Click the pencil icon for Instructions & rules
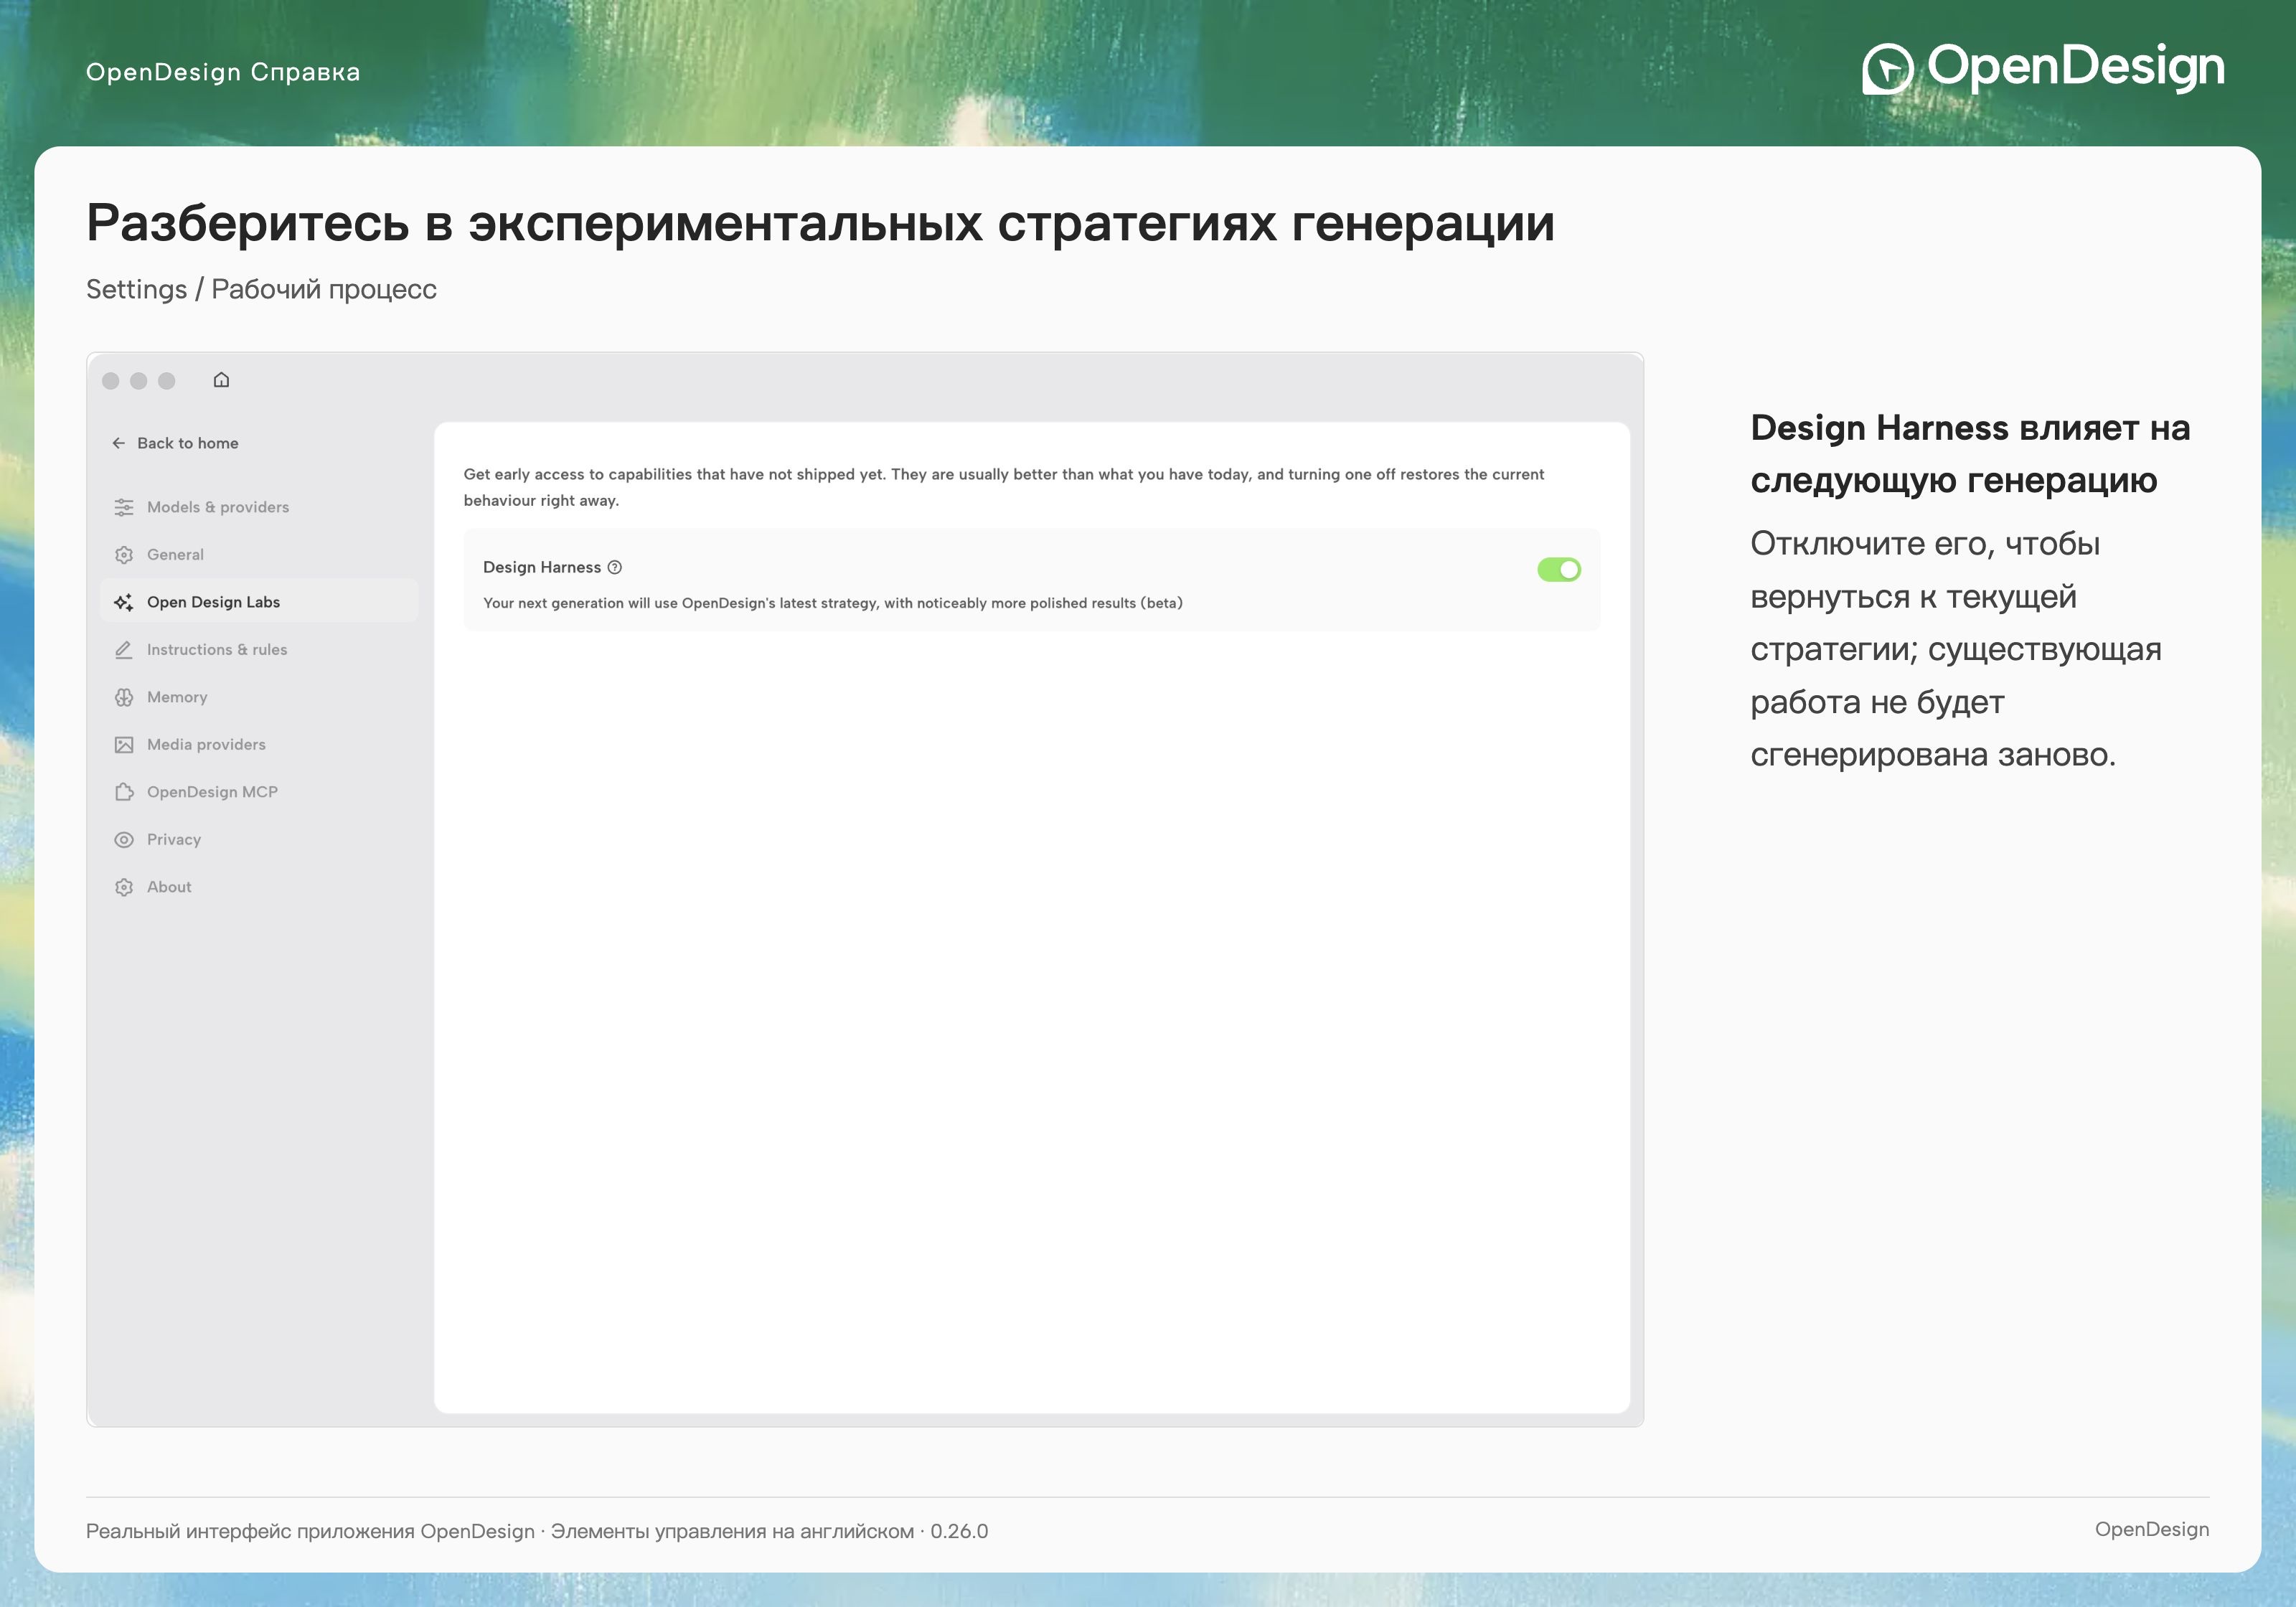This screenshot has height=1607, width=2296. point(124,650)
